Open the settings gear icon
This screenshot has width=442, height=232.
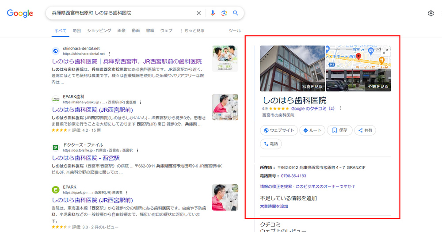(431, 13)
